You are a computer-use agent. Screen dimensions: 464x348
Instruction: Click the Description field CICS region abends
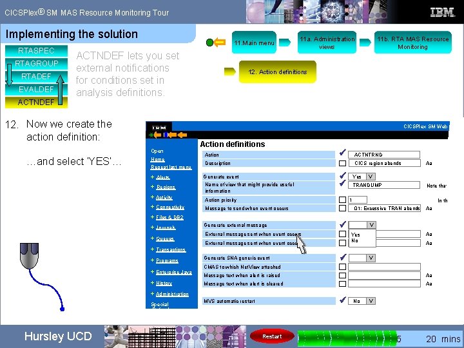384,163
